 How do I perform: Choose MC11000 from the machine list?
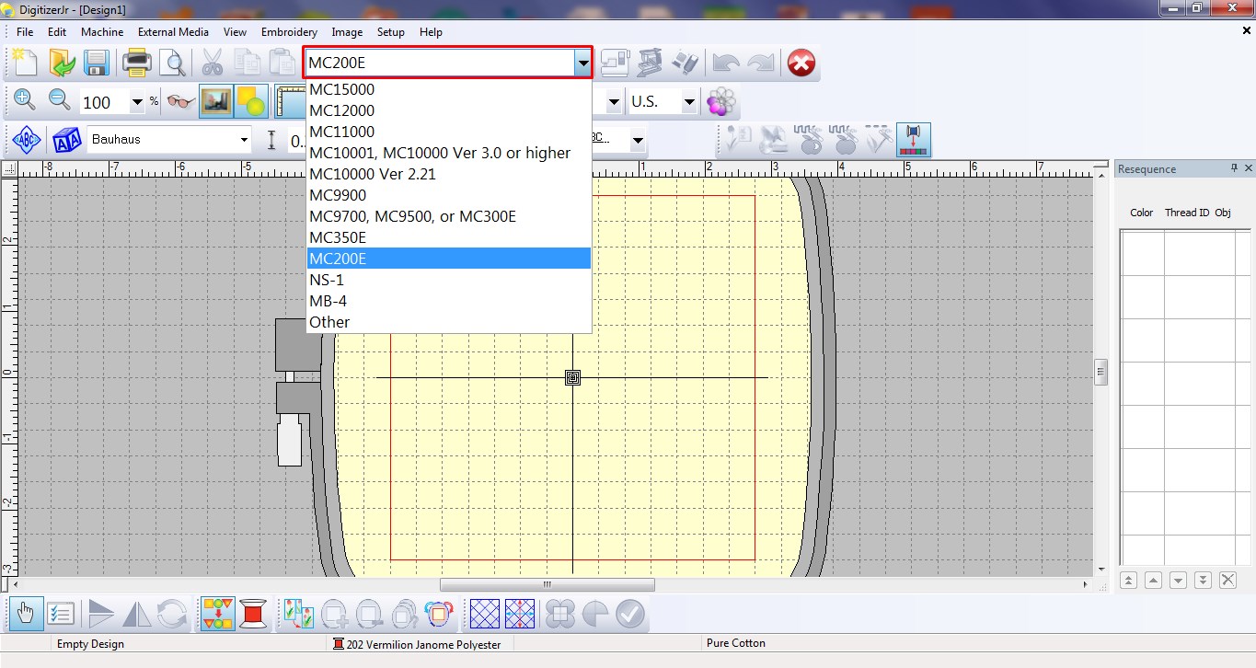coord(449,132)
